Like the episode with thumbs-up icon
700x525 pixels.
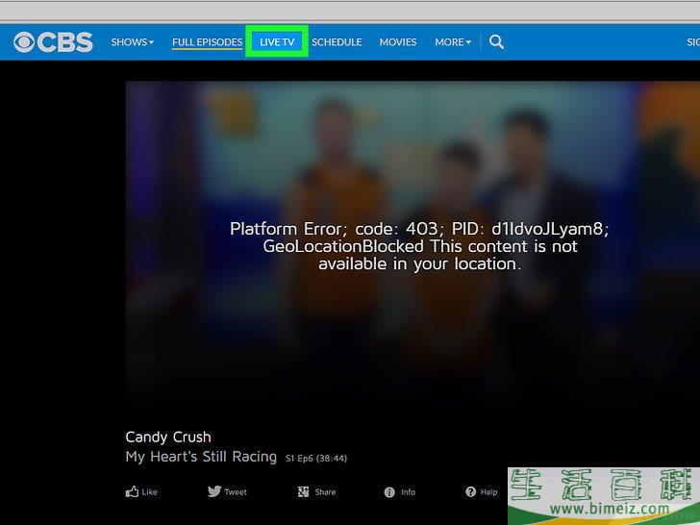click(x=133, y=491)
